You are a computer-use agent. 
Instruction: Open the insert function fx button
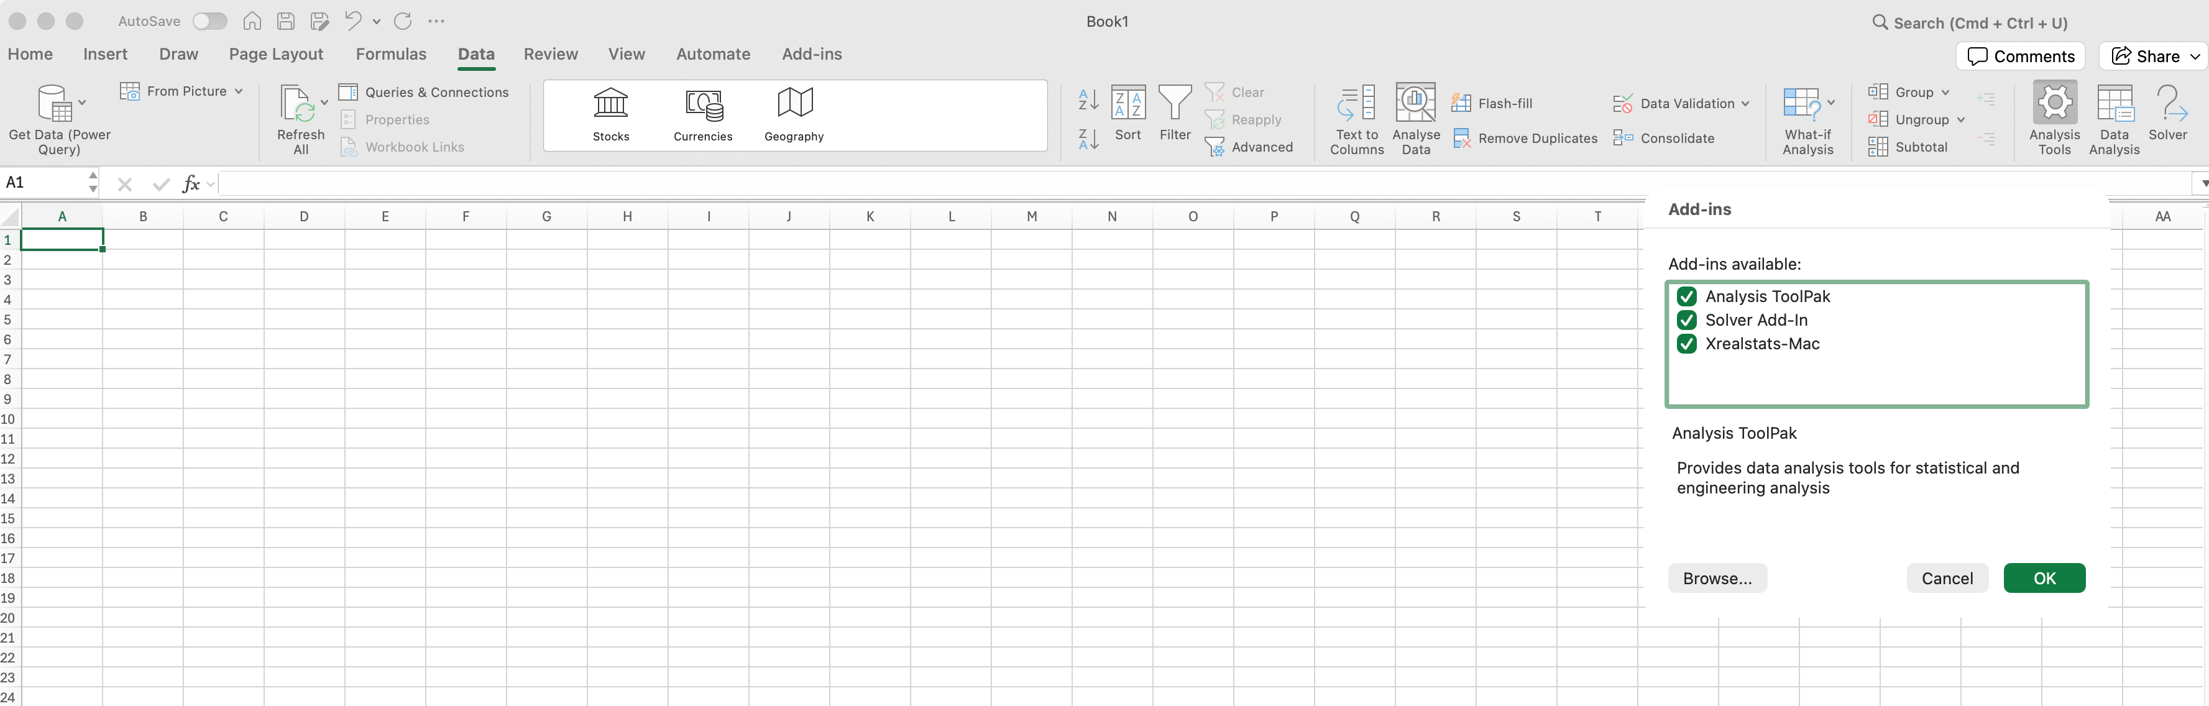pyautogui.click(x=191, y=183)
